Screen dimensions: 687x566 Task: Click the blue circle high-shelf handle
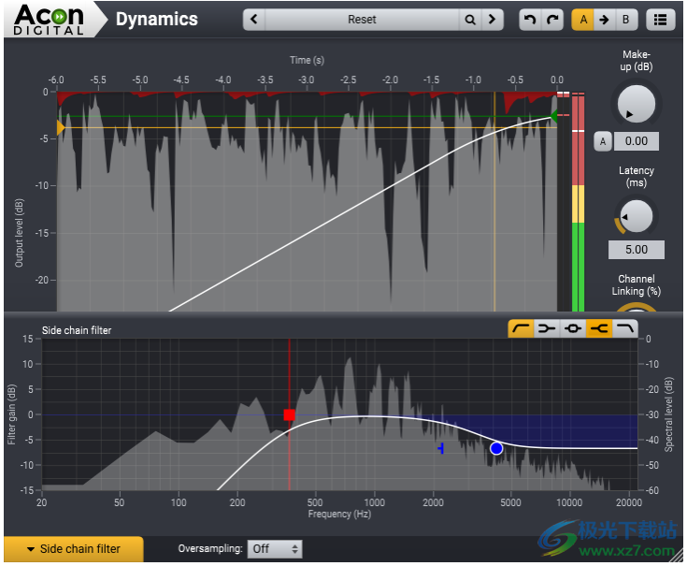tap(496, 448)
